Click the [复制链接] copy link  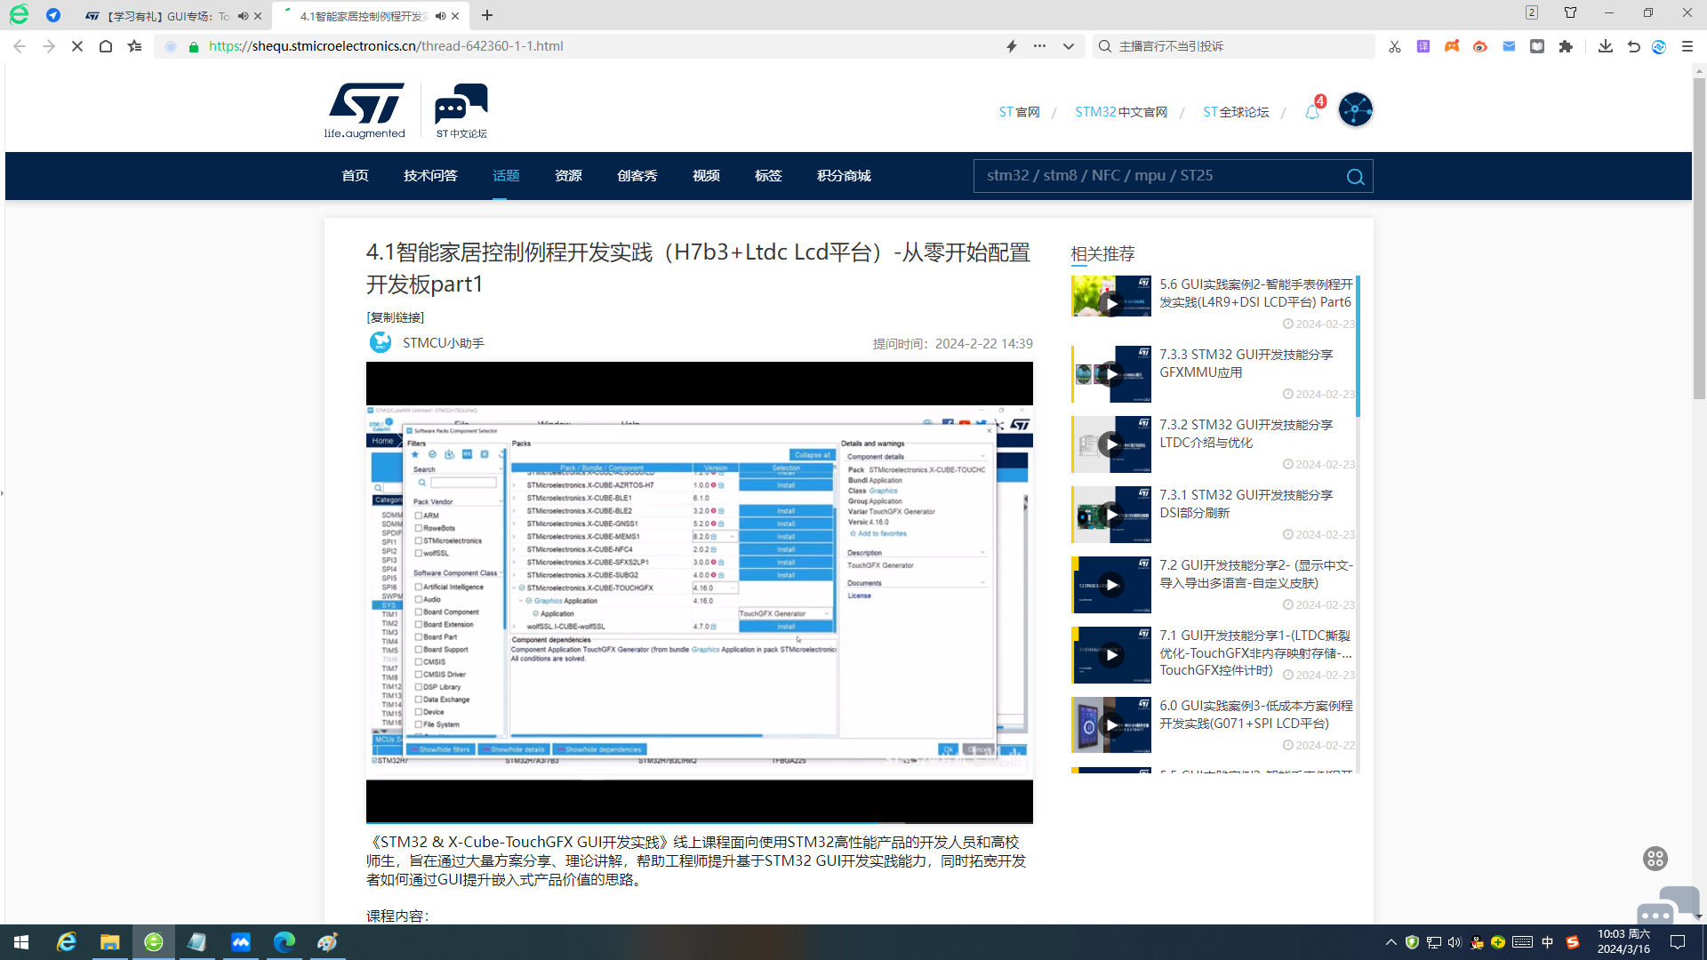pyautogui.click(x=396, y=317)
